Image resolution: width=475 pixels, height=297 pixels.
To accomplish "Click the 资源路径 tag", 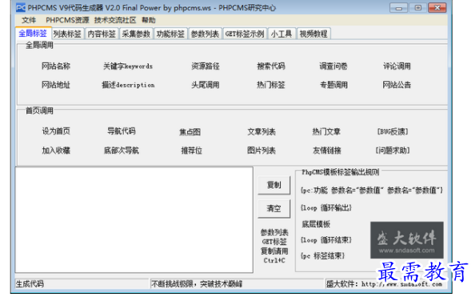I will coord(205,66).
